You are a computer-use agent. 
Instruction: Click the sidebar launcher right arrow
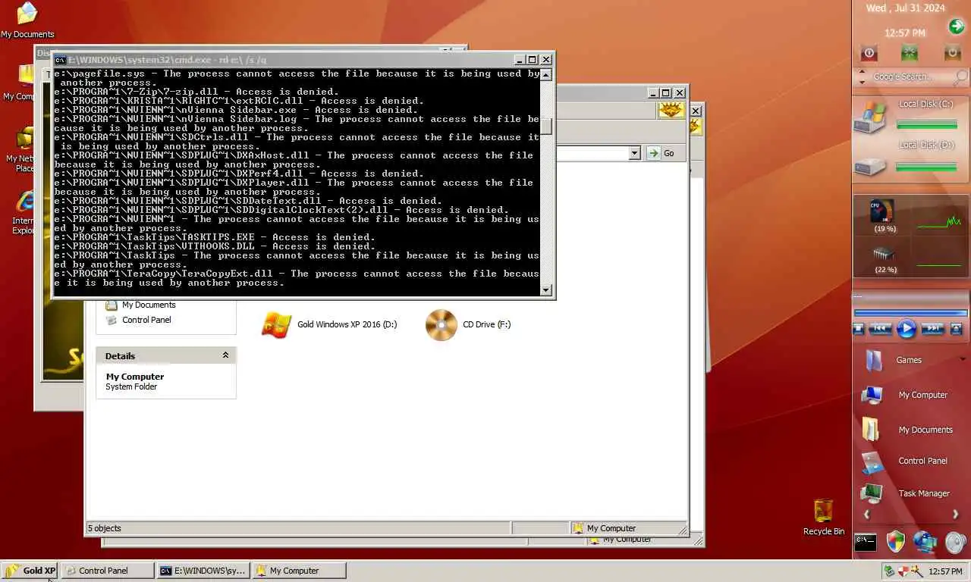pos(955,515)
